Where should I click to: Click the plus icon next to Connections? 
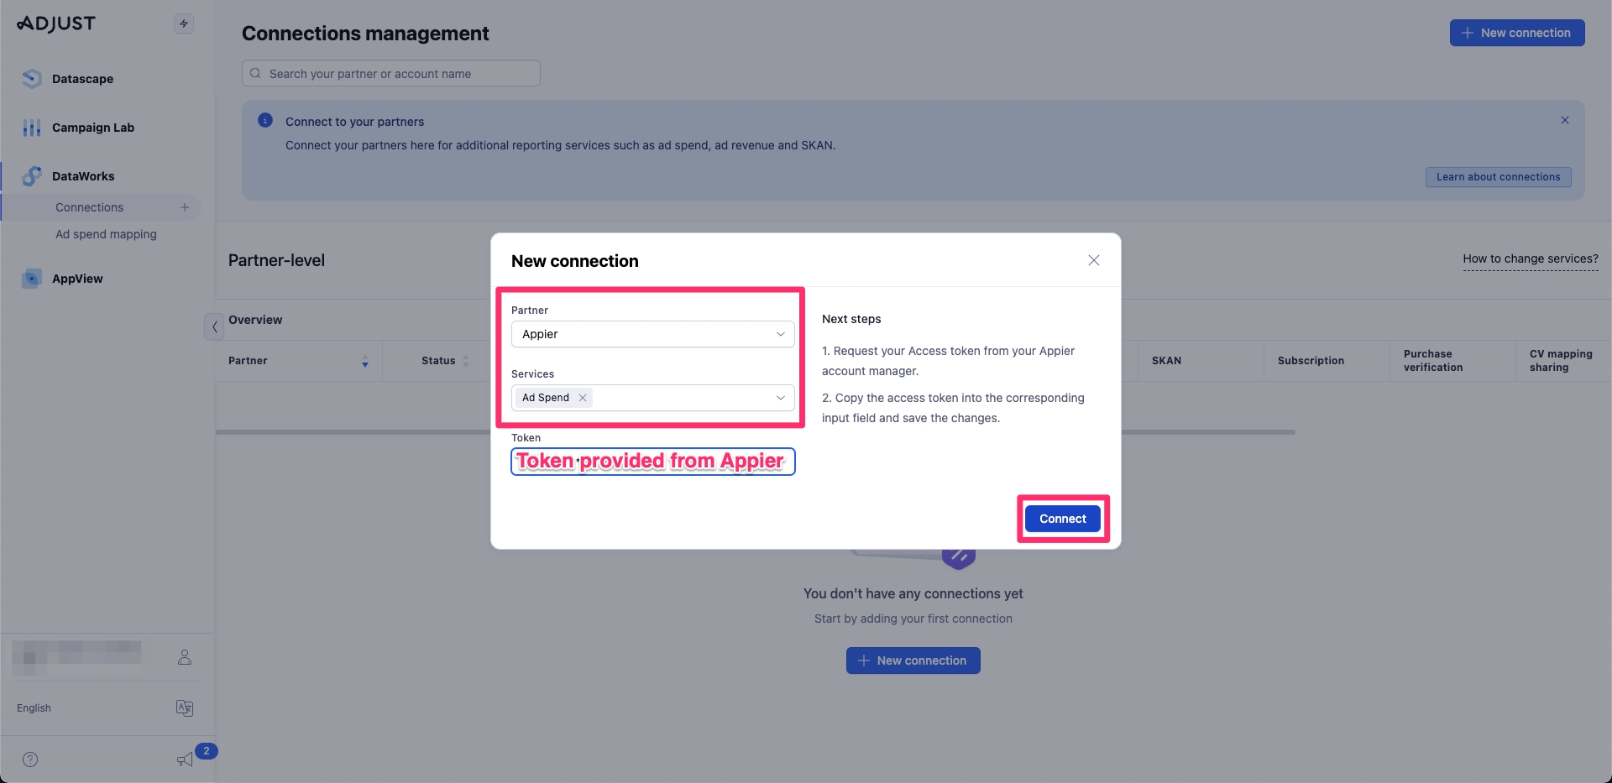coord(185,207)
